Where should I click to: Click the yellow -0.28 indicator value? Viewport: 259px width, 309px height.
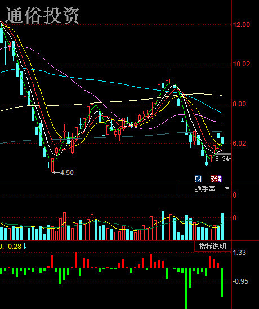click(x=14, y=247)
